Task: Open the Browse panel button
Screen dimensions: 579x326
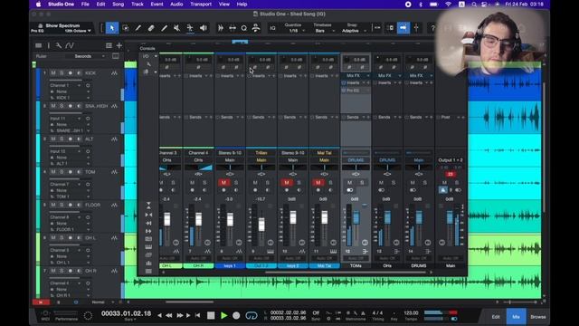Action: coord(538,317)
